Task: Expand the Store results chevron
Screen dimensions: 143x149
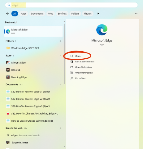Action: pos(60,56)
